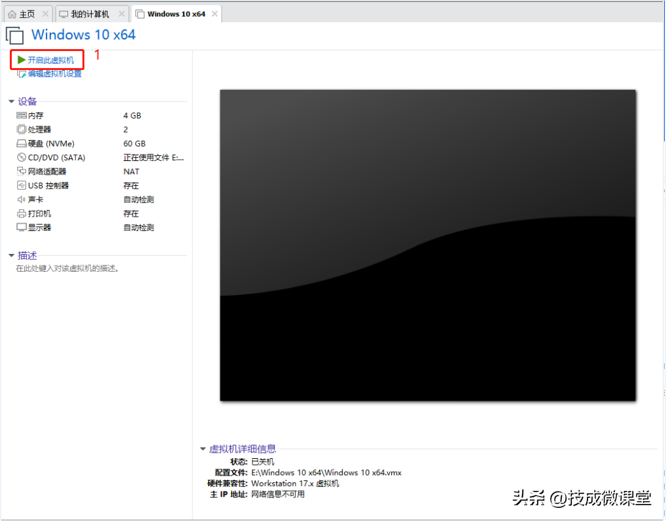Viewport: 666px width, 521px height.
Task: Click the Workstation 17.x 虚拟机 compatibility text
Action: coord(295,484)
